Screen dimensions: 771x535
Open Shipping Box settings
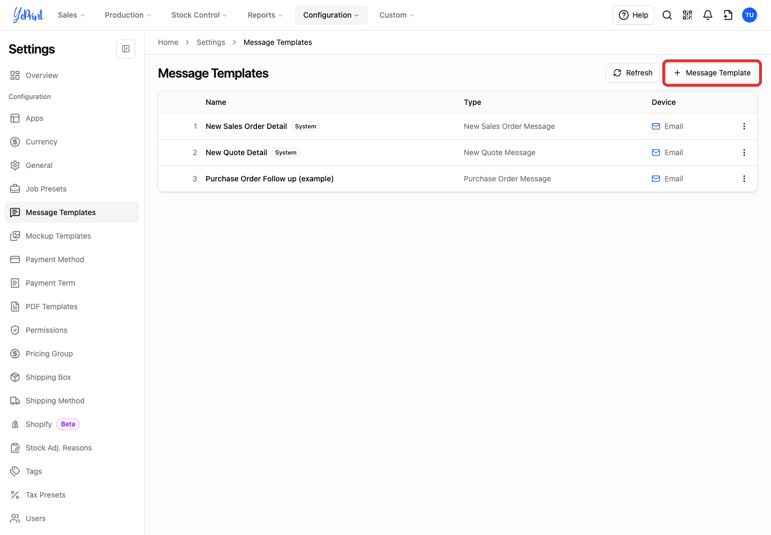point(72,377)
